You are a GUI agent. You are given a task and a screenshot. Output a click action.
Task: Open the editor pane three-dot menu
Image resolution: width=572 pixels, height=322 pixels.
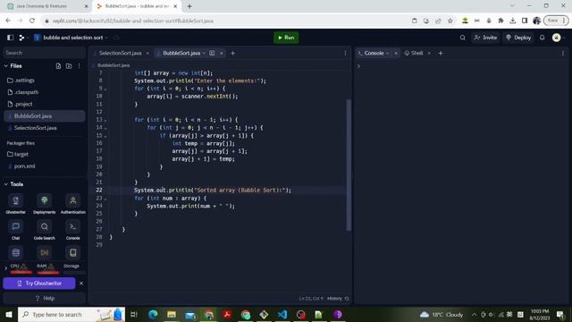coord(345,54)
